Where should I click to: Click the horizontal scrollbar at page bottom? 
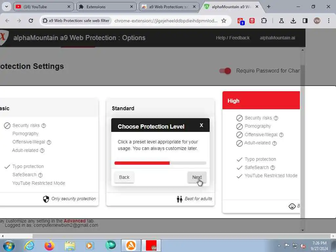pyautogui.click(x=181, y=236)
